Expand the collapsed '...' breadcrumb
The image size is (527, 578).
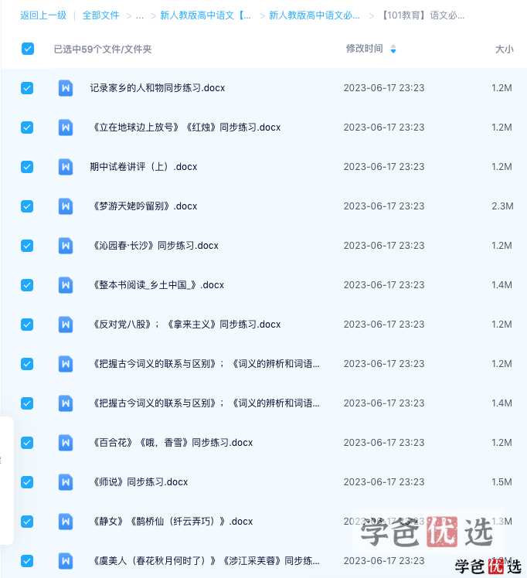(140, 15)
